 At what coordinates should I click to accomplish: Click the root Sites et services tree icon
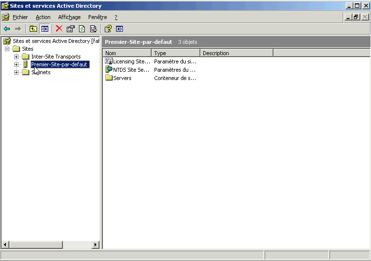coord(7,41)
